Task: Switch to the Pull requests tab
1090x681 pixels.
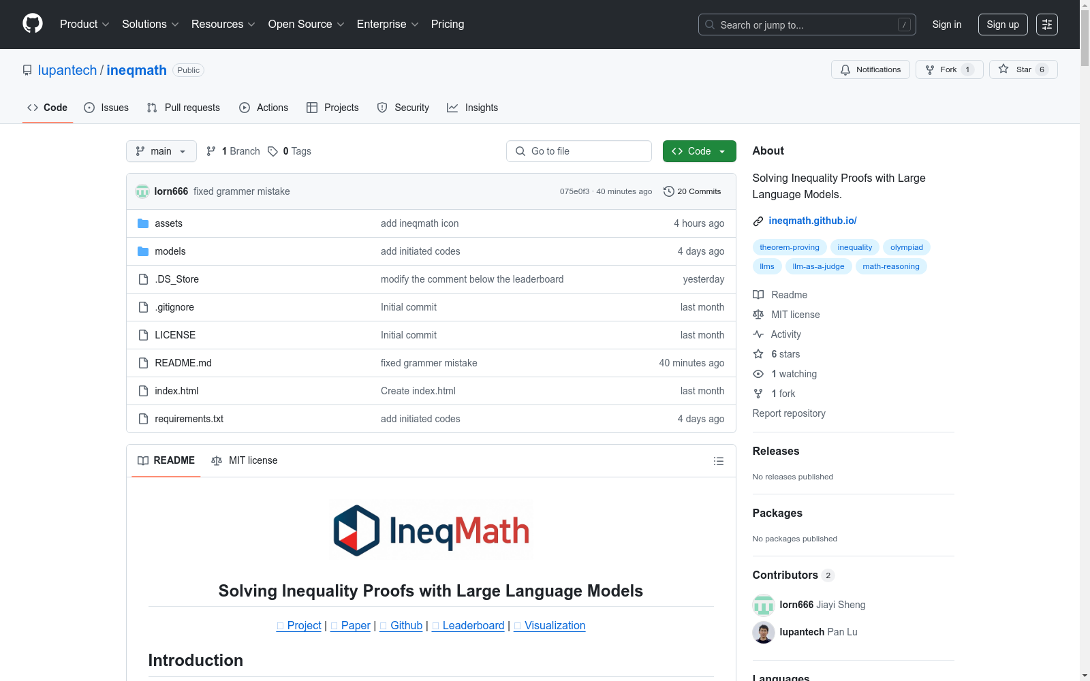Action: click(183, 108)
